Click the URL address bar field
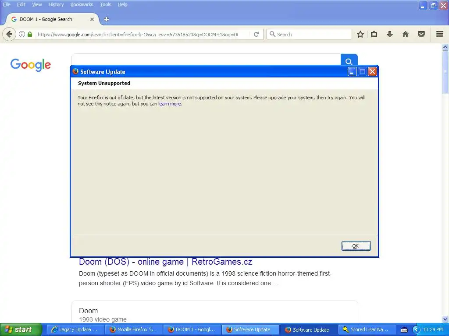The image size is (449, 336). point(137,34)
